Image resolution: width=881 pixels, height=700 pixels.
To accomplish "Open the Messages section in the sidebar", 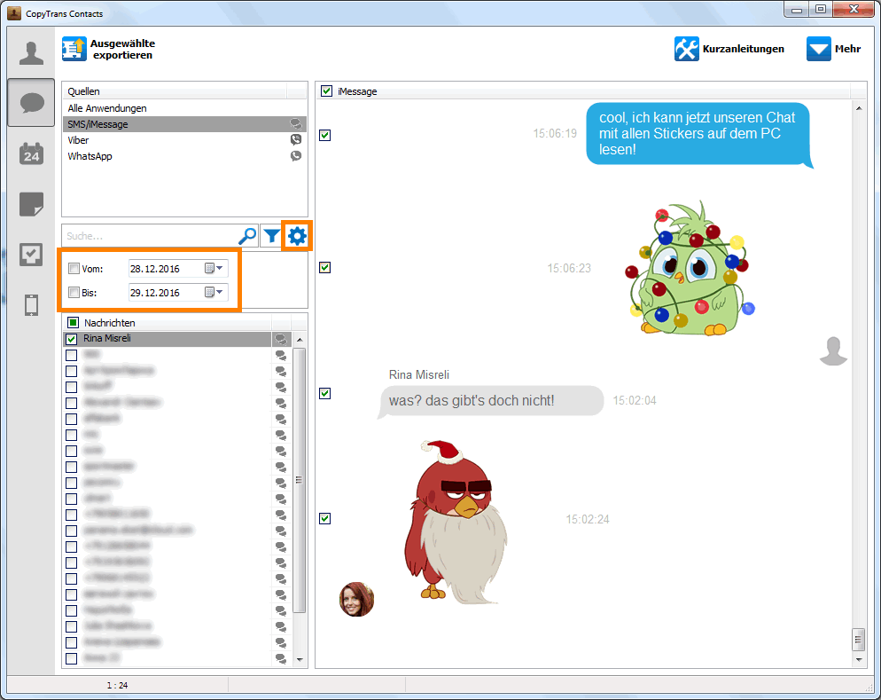I will [32, 103].
